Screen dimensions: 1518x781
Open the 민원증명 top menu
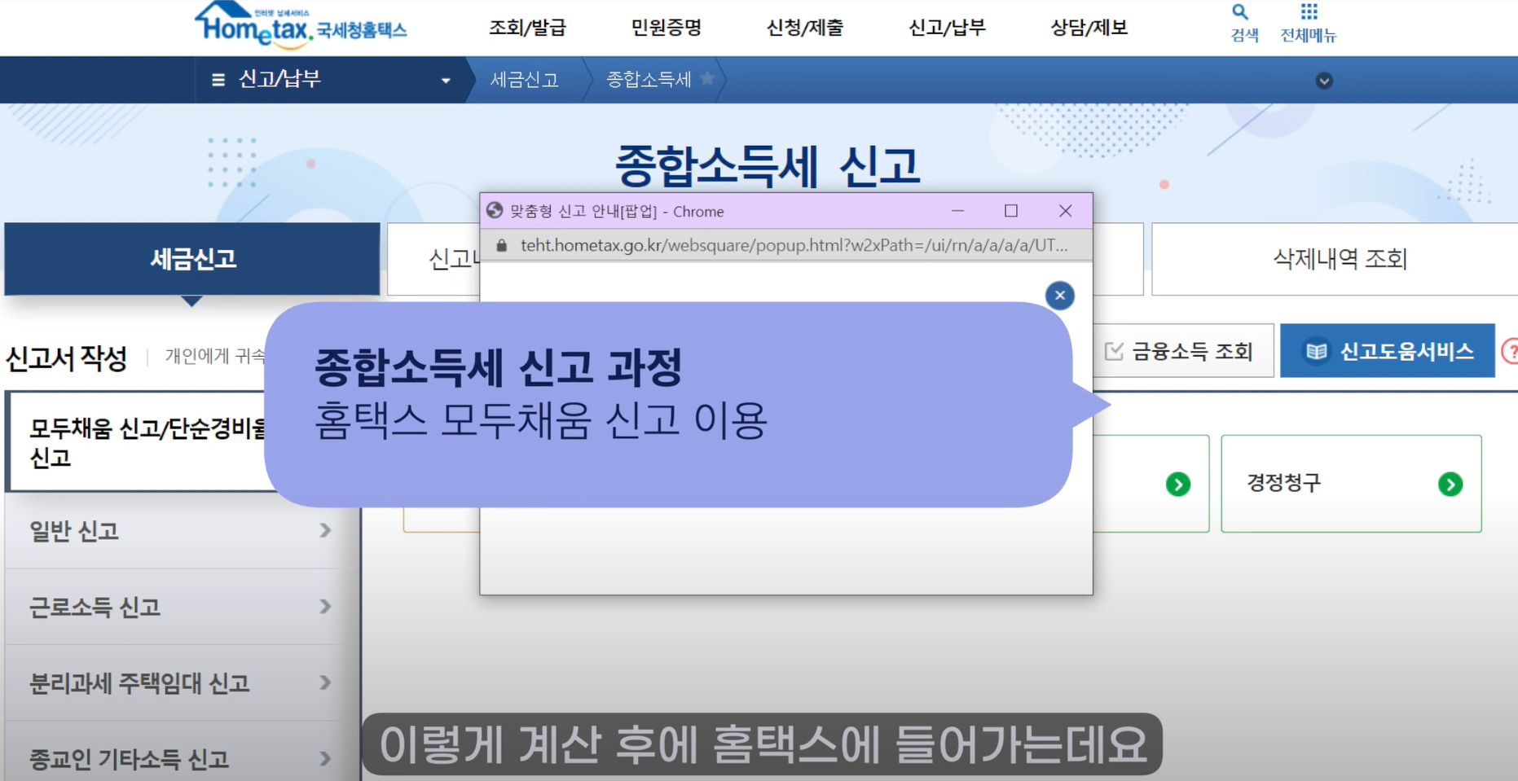[667, 28]
